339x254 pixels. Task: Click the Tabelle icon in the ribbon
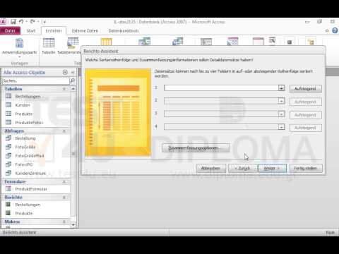click(49, 43)
